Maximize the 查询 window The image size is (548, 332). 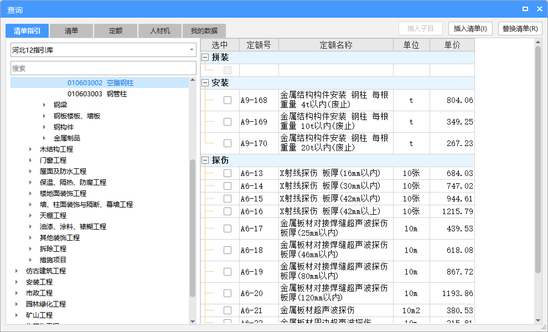pyautogui.click(x=525, y=9)
